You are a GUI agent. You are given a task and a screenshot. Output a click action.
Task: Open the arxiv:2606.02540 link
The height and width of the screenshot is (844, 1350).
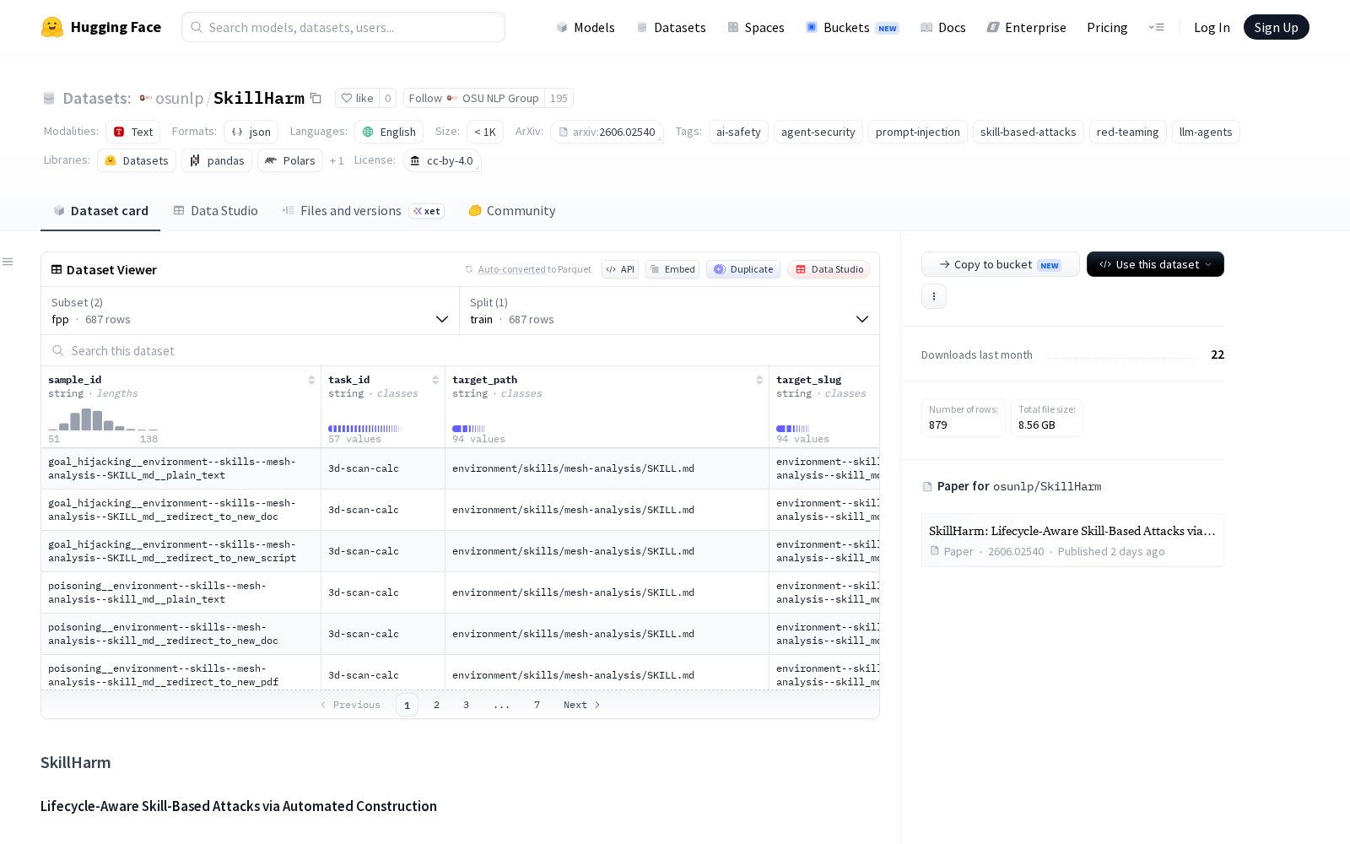pyautogui.click(x=607, y=132)
